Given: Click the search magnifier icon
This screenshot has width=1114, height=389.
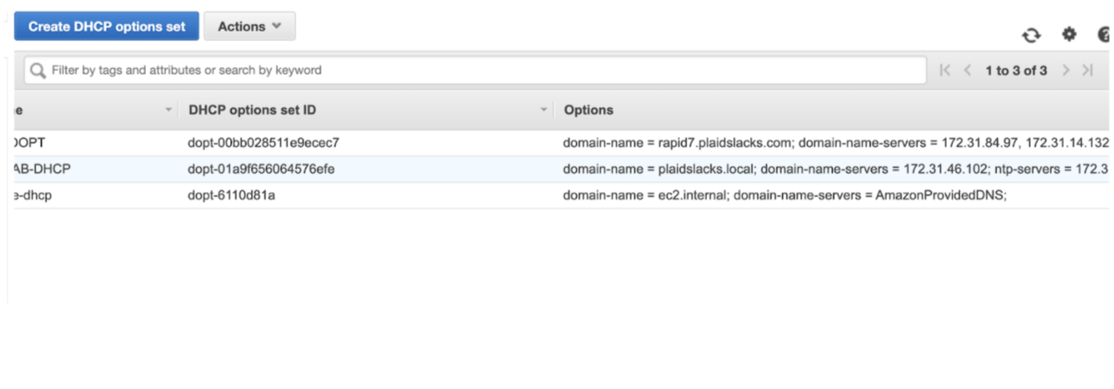Looking at the screenshot, I should (x=38, y=70).
